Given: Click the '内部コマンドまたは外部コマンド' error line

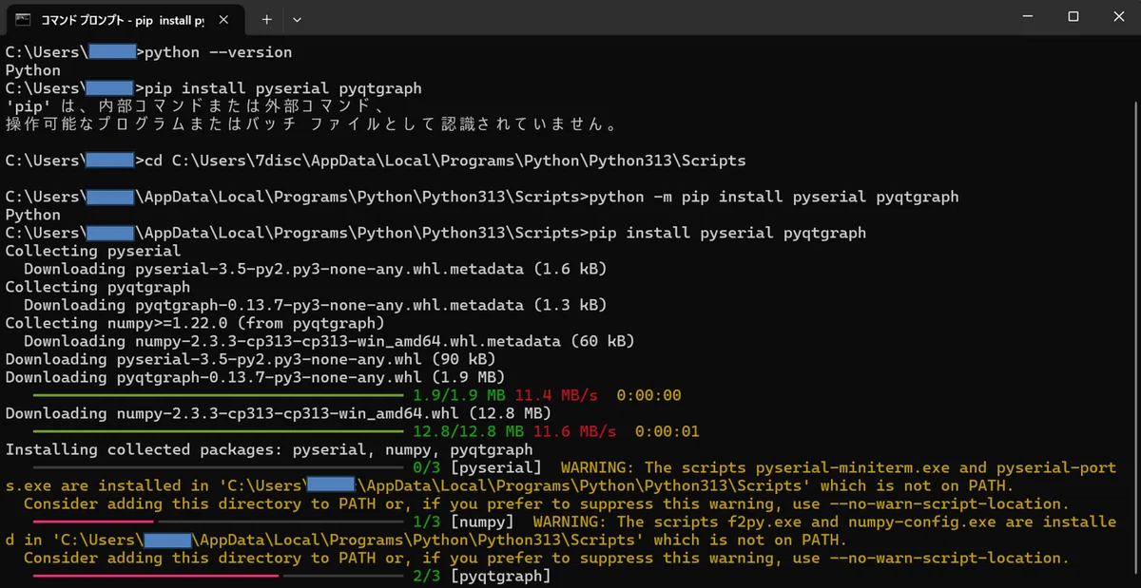Looking at the screenshot, I should 195,106.
